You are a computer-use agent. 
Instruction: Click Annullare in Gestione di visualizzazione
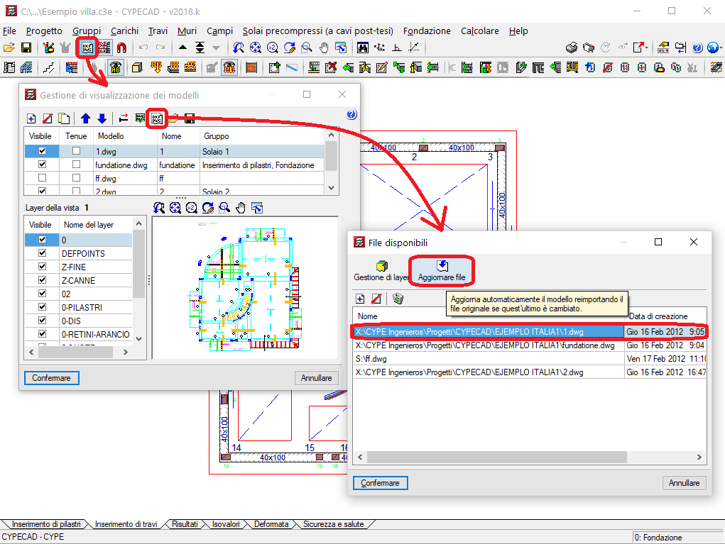pos(316,378)
